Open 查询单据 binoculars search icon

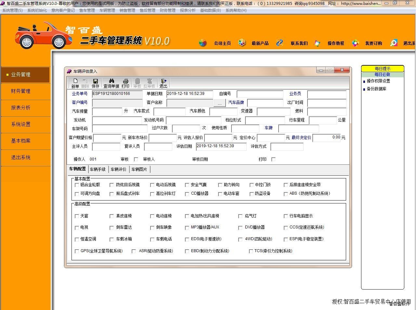click(x=111, y=81)
